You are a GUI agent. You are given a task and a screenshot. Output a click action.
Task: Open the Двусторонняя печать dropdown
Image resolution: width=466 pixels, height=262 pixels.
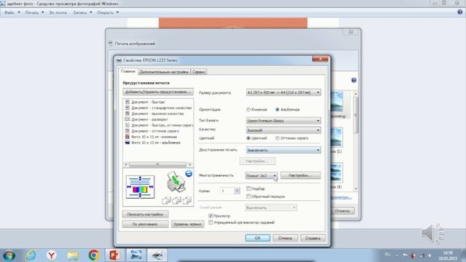283,151
